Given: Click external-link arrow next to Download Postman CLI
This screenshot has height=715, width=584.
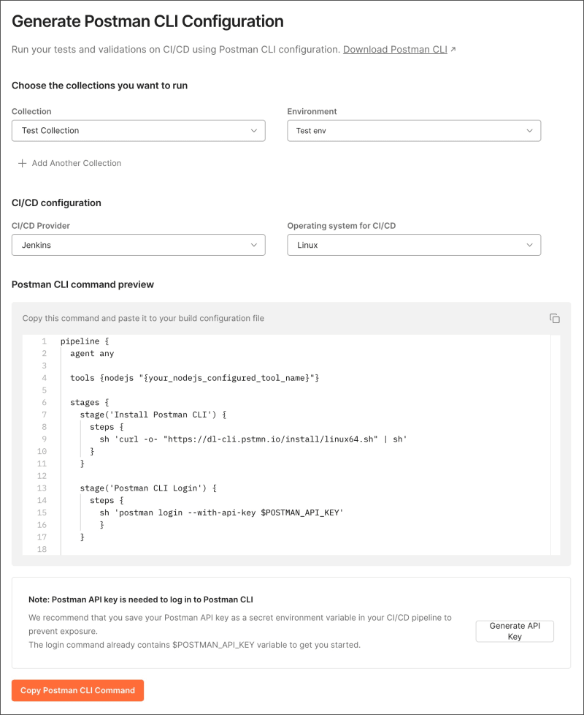Looking at the screenshot, I should point(453,48).
